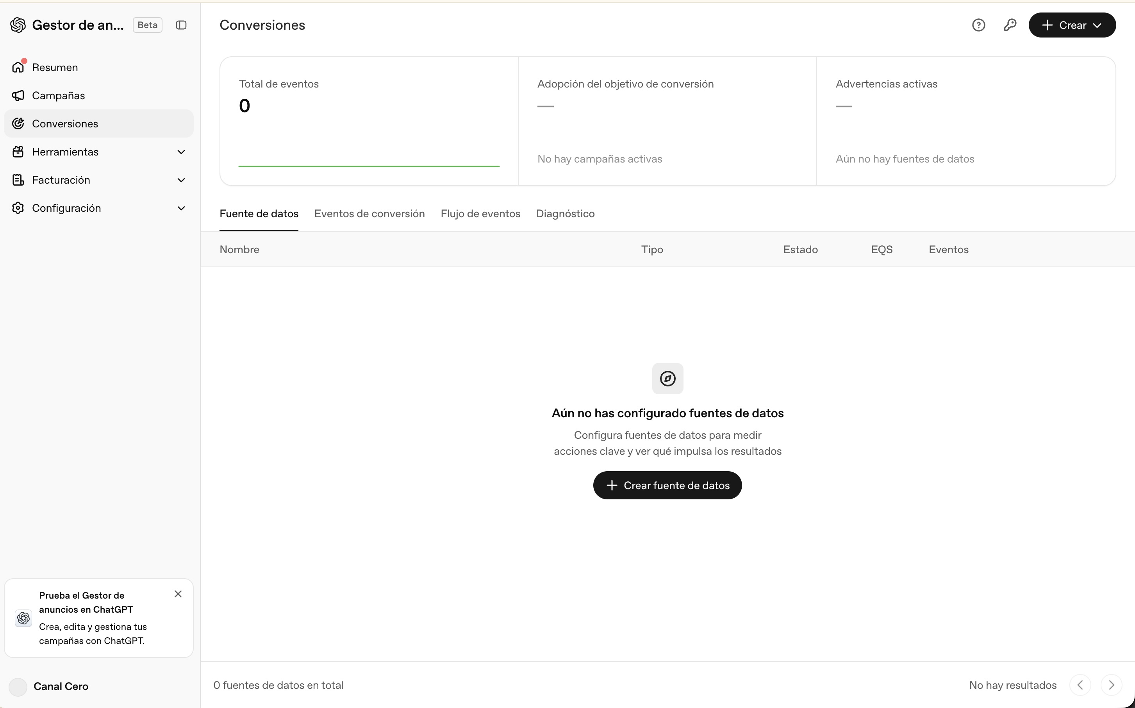Viewport: 1135px width, 708px height.
Task: Click the Total de eventos green chart line
Action: (369, 166)
